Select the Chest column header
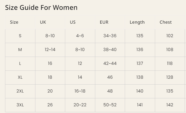This screenshot has height=113, width=186. [x=166, y=22]
